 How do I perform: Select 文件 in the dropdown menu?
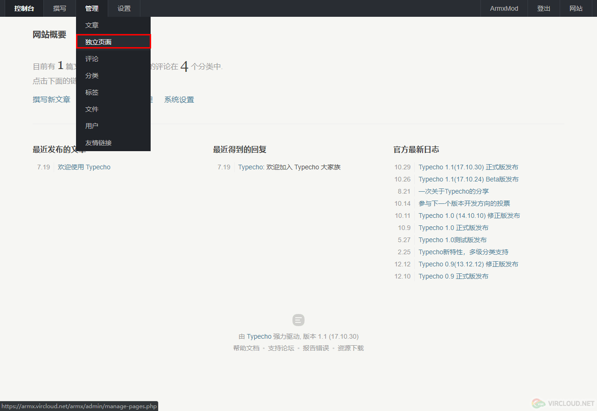113,109
